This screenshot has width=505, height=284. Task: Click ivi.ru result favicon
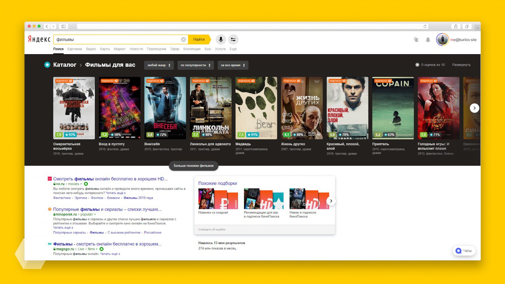[x=49, y=179]
